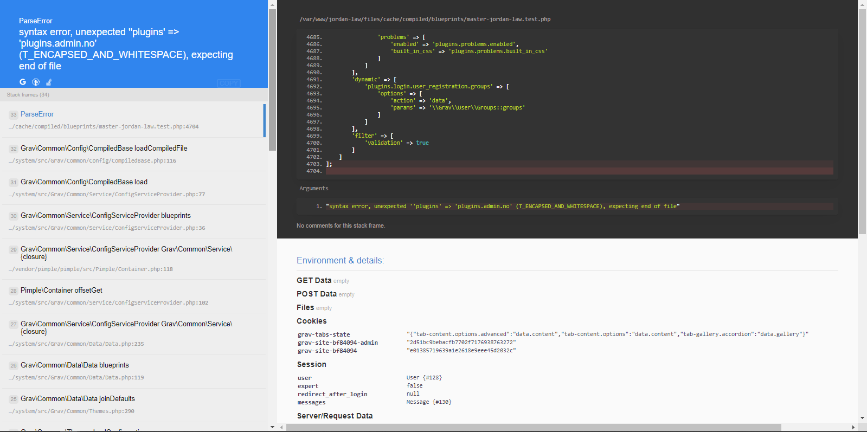Select frame 29 ConfigServiceProvider closure
The height and width of the screenshot is (432, 867).
click(133, 259)
